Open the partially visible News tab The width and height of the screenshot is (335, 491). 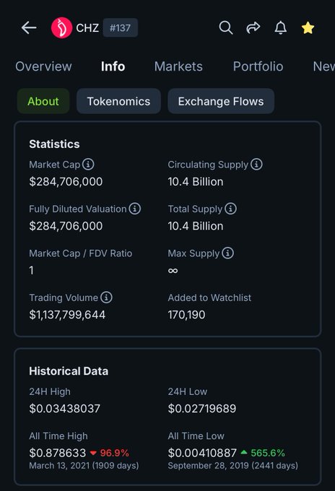(323, 66)
